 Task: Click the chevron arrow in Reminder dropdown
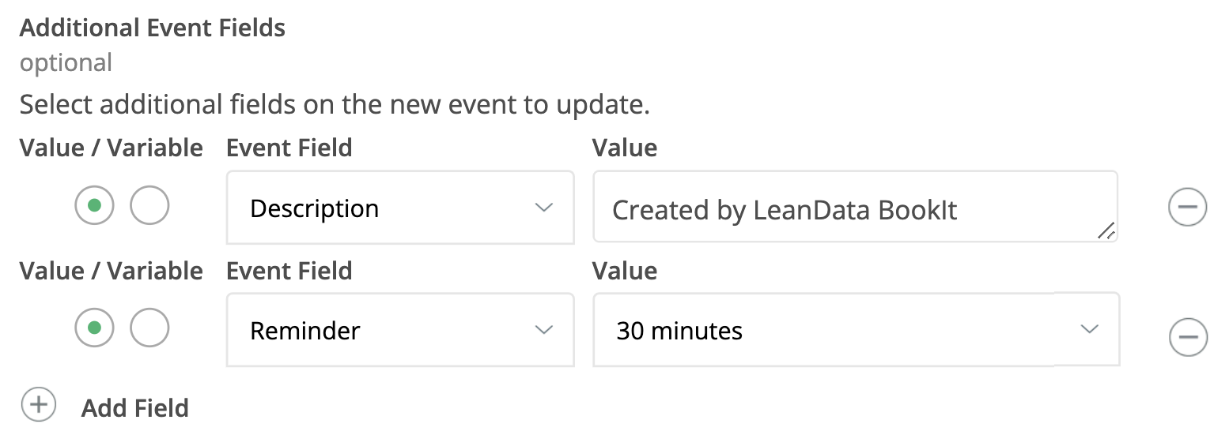[x=543, y=329]
